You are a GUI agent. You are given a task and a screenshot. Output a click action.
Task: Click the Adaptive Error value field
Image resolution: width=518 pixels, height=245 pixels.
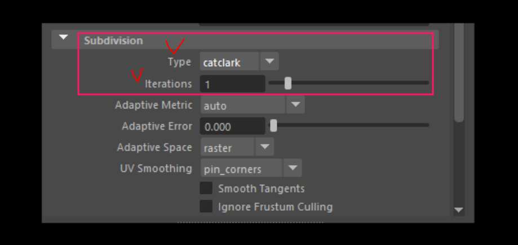point(232,126)
